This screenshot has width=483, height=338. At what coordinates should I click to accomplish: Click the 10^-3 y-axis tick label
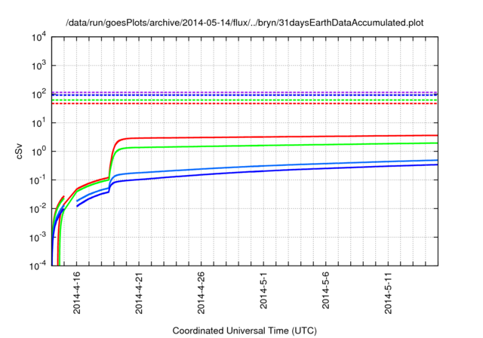(38, 238)
